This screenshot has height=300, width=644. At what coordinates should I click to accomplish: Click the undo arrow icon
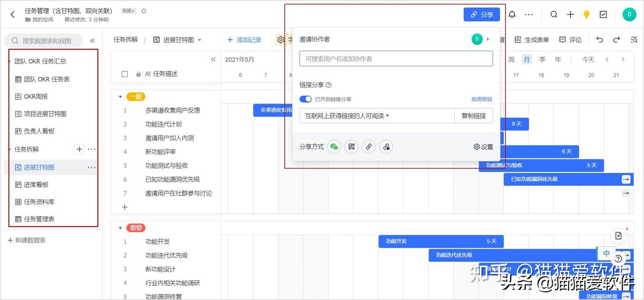(x=599, y=40)
